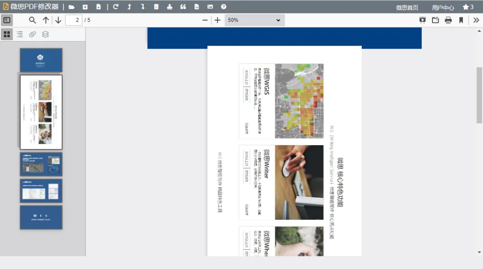Show thumbnails view grid tab
This screenshot has height=269, width=483.
(7, 34)
